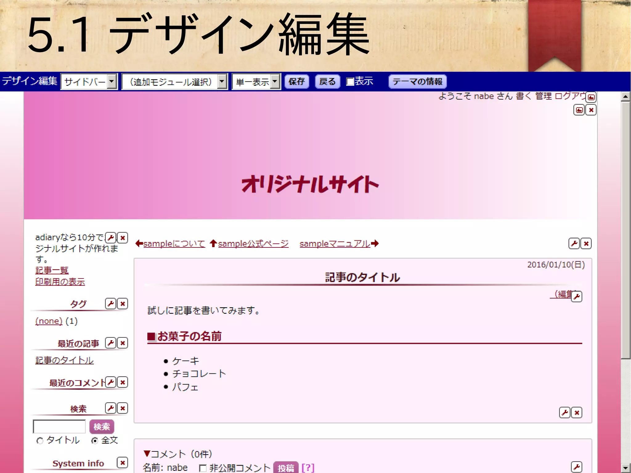This screenshot has height=473, width=631.
Task: Remove the adiary text sidebar module
Action: [123, 238]
